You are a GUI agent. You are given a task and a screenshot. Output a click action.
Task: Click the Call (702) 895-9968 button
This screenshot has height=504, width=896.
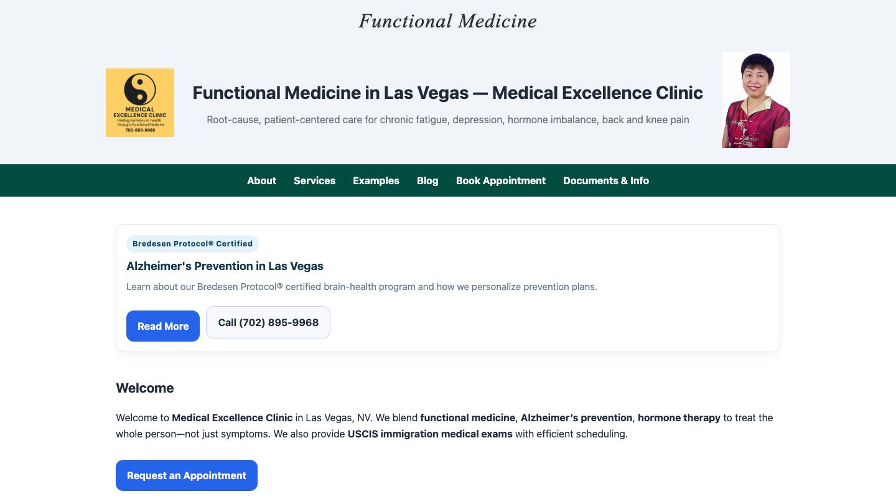click(x=268, y=322)
